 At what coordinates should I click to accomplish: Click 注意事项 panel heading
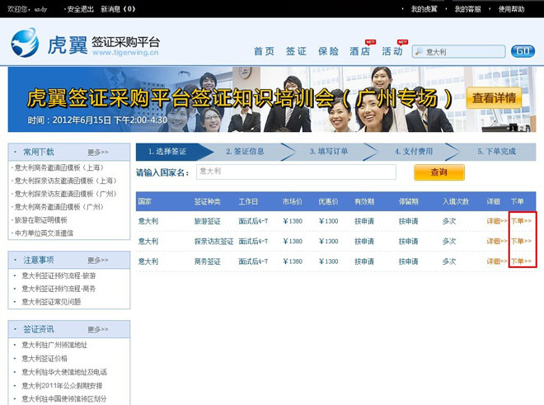(39, 260)
